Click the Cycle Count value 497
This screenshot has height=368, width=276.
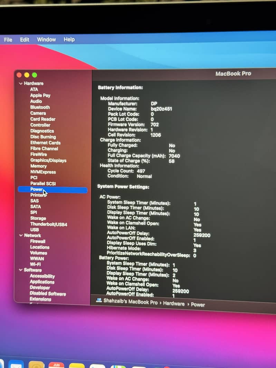[141, 171]
